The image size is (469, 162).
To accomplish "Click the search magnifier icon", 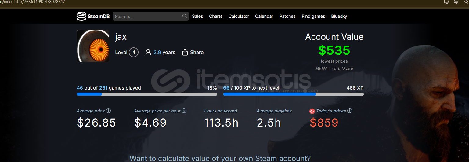I will (185, 16).
